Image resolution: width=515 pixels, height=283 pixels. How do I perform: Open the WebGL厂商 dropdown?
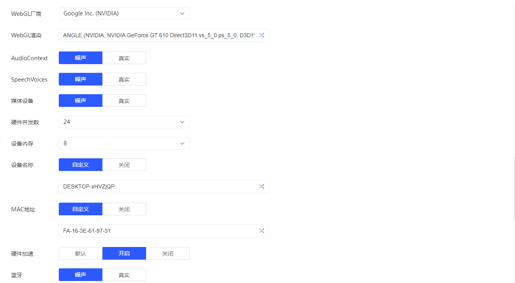[x=124, y=13]
